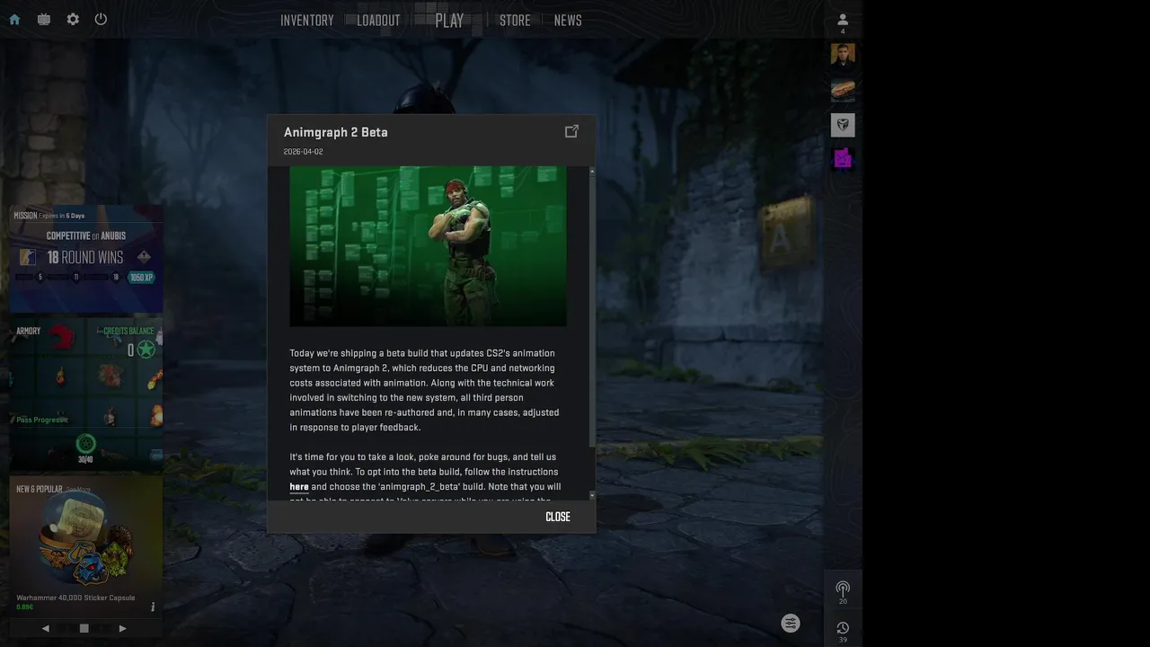The width and height of the screenshot is (1150, 647).
Task: Switch to the Loadout tab
Action: point(378,20)
